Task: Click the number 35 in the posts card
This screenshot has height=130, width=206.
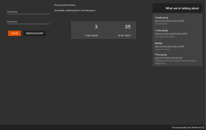Action: tap(128, 27)
